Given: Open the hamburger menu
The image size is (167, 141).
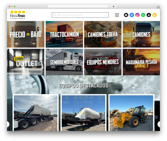Looking at the screenshot, I should pos(117,15).
